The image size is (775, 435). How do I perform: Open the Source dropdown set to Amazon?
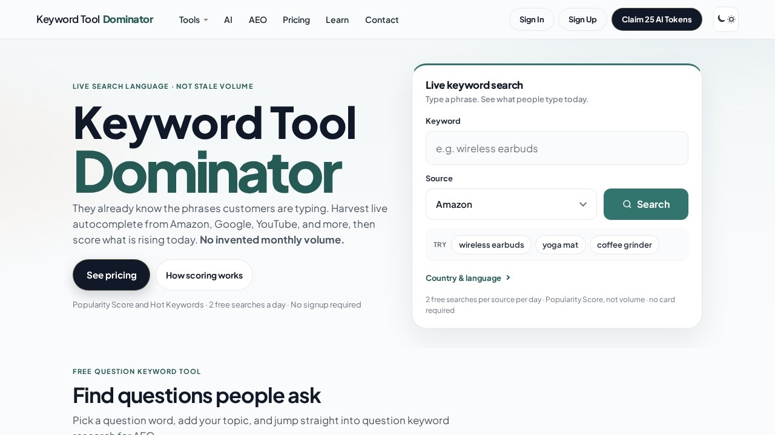point(511,204)
